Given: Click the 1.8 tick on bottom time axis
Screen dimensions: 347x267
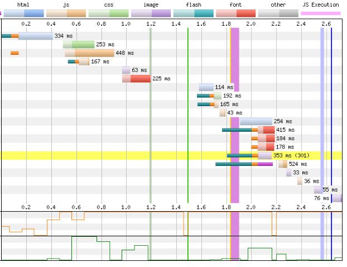Looking at the screenshot, I should pyautogui.click(x=226, y=207).
